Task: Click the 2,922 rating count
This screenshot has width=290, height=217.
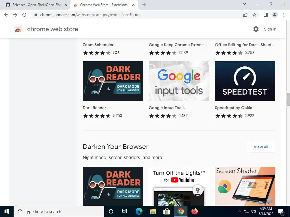Action: click(250, 116)
